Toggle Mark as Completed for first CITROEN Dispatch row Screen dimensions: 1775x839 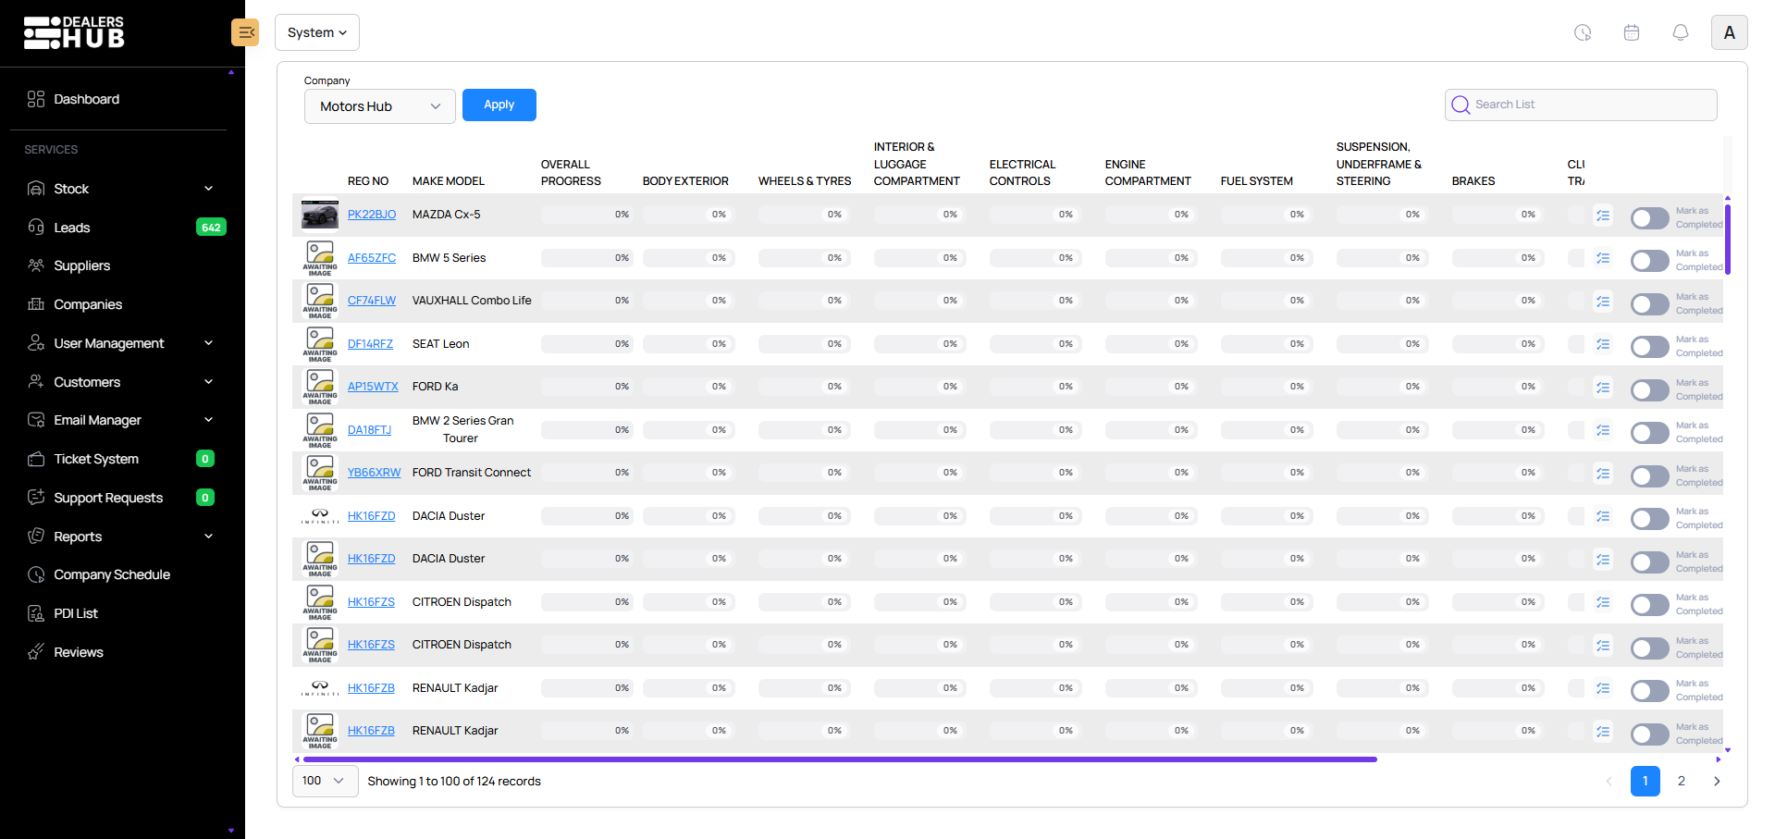tap(1649, 605)
